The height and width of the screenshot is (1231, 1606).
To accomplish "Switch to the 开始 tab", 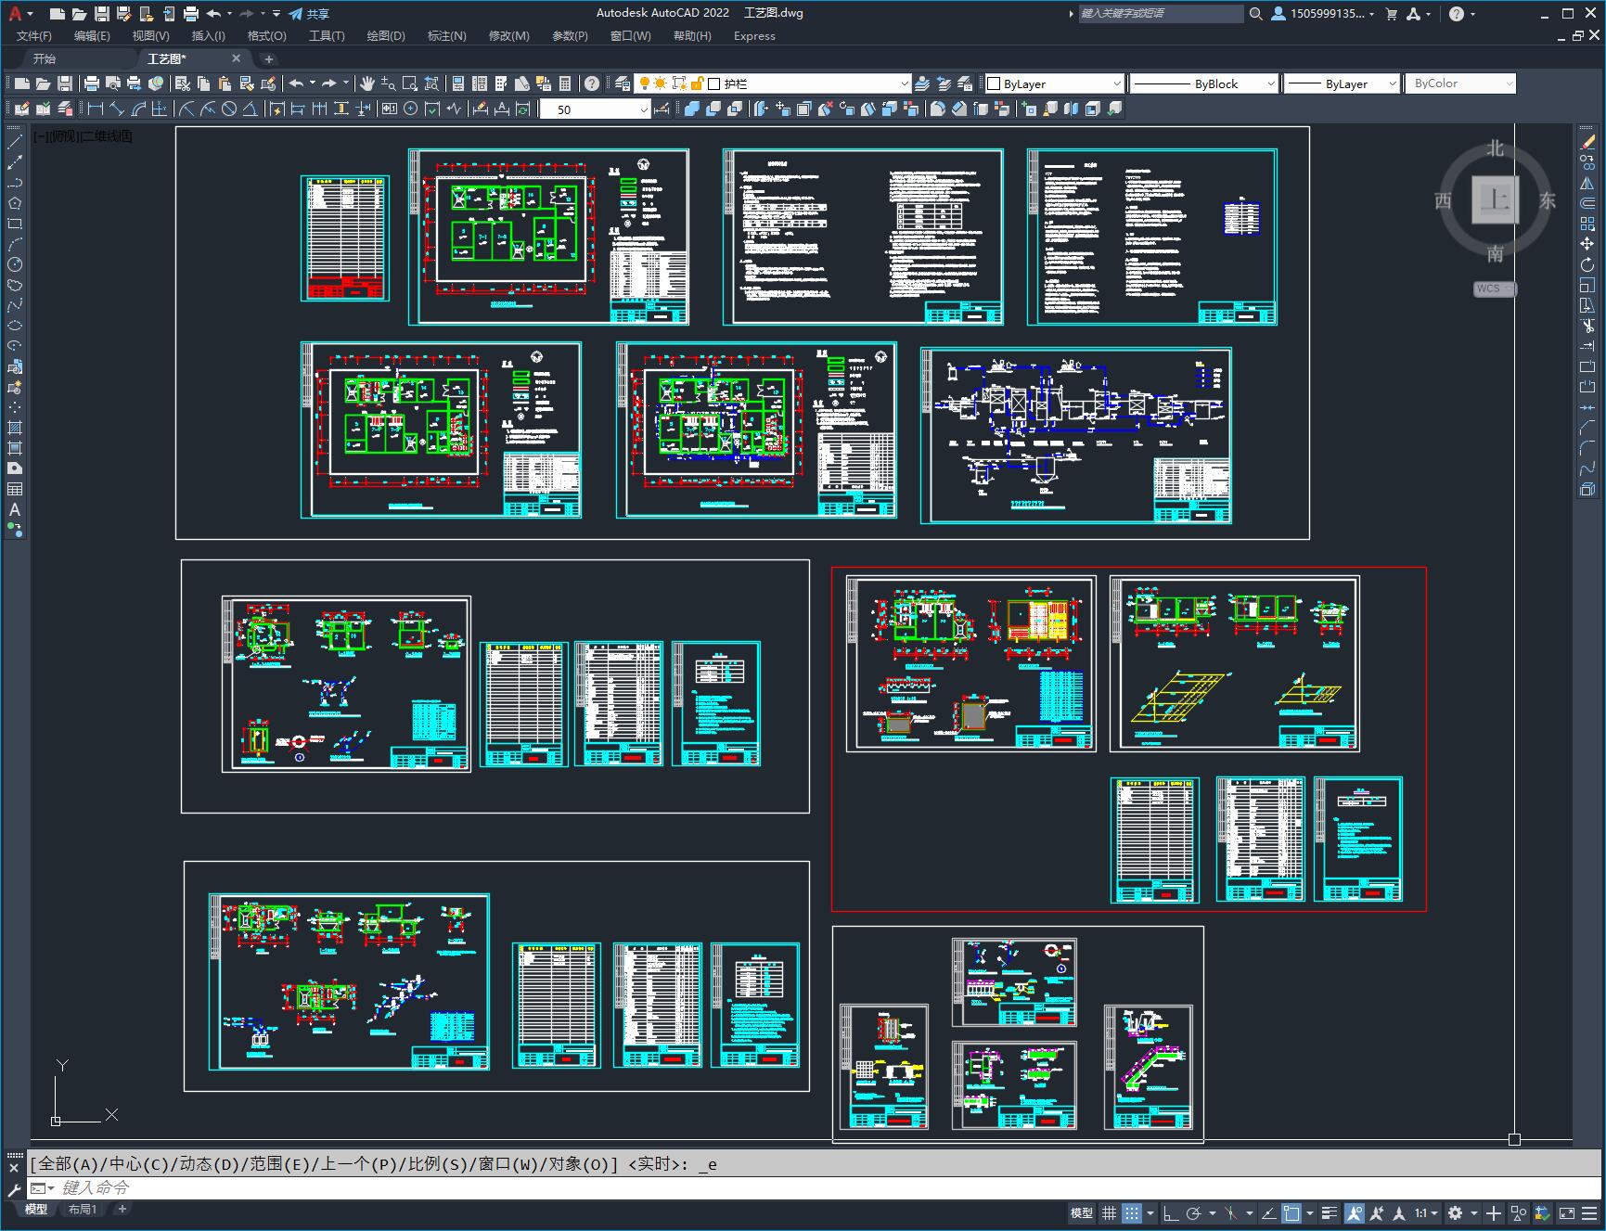I will point(45,58).
